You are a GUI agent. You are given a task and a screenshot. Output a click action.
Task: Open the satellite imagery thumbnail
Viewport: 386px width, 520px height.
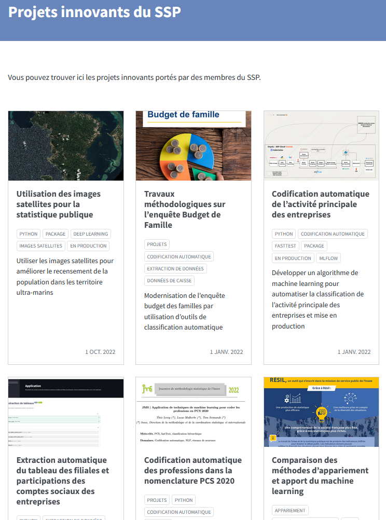66,145
